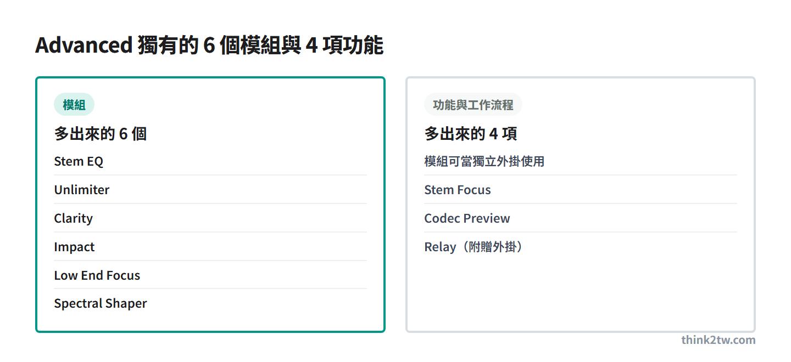The height and width of the screenshot is (362, 791).
Task: Click the green-bordered modules card
Action: tap(210, 205)
